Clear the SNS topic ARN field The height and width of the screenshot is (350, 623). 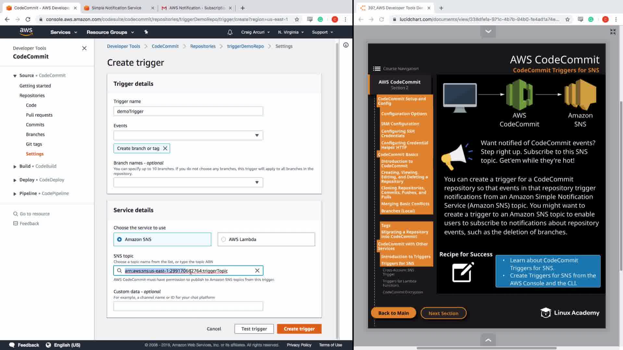(x=257, y=271)
